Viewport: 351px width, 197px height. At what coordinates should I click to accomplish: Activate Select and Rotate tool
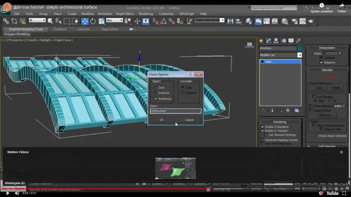(93, 21)
